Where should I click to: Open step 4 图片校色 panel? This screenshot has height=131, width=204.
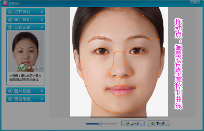point(26,91)
